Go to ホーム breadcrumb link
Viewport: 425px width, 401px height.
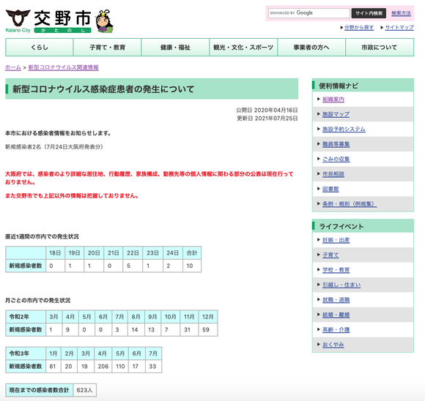click(x=13, y=67)
